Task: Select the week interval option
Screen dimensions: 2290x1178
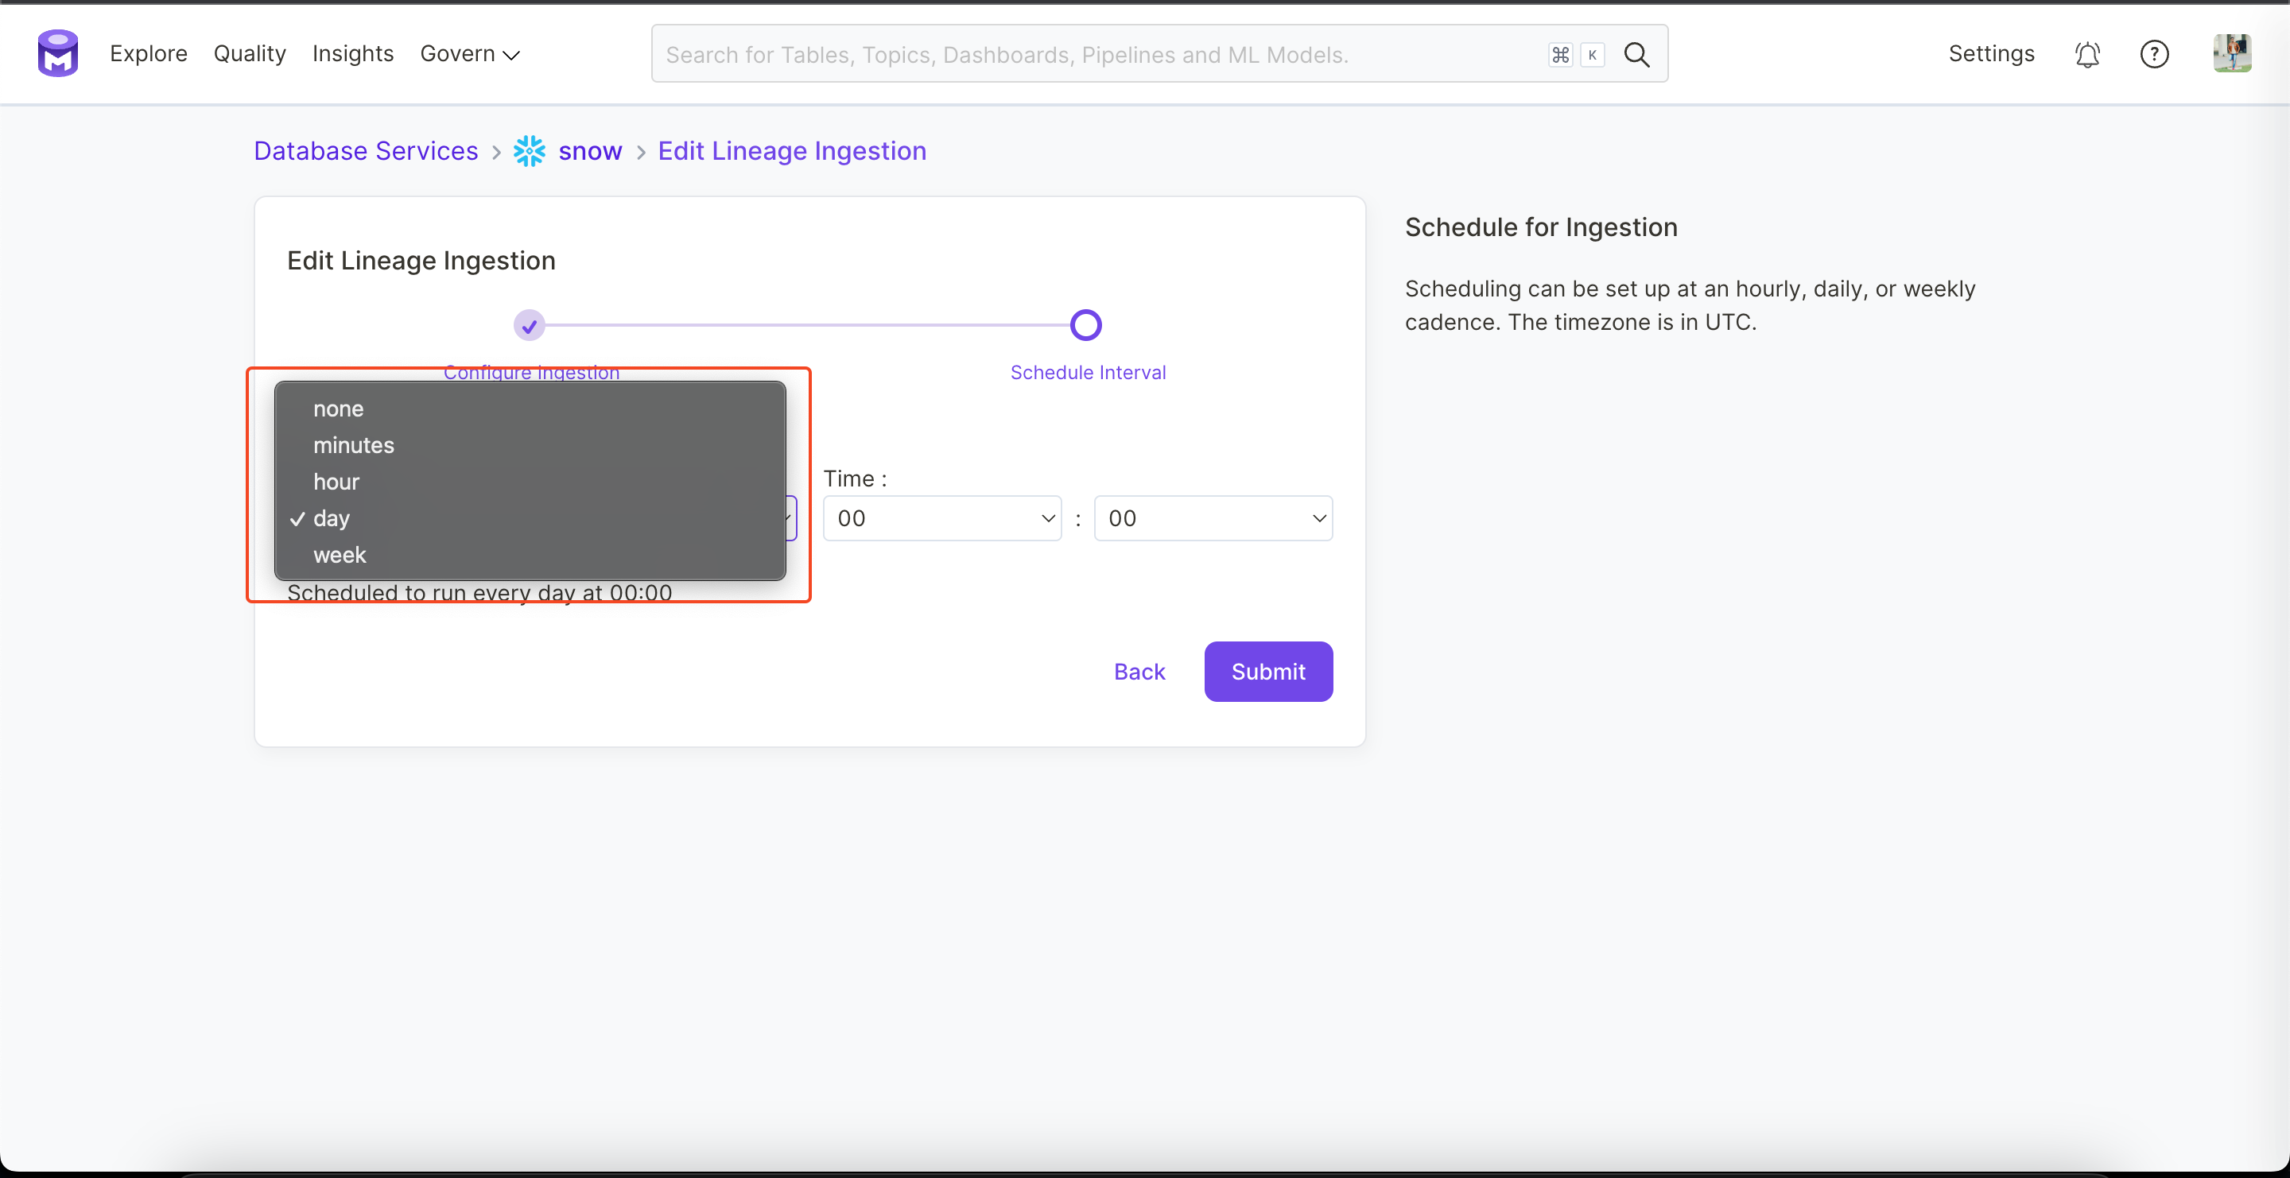Action: (x=339, y=554)
